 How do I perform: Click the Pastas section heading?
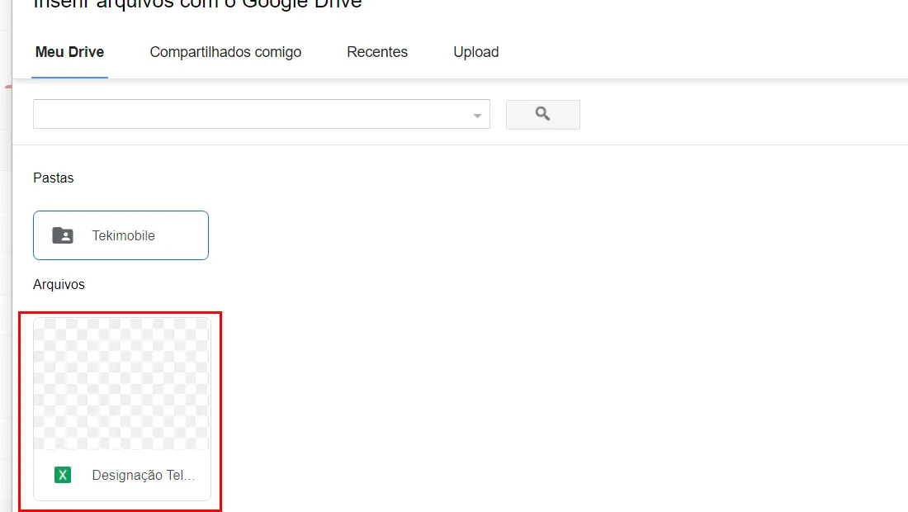point(54,178)
